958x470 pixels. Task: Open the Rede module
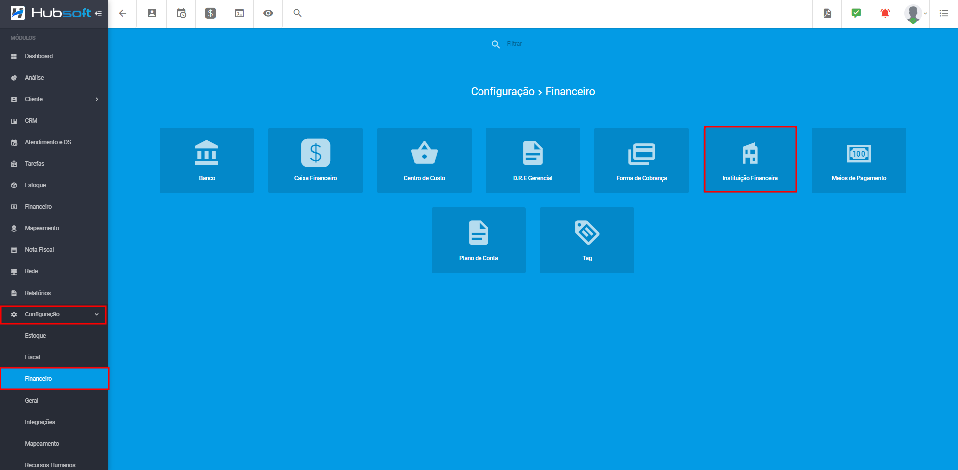point(54,271)
